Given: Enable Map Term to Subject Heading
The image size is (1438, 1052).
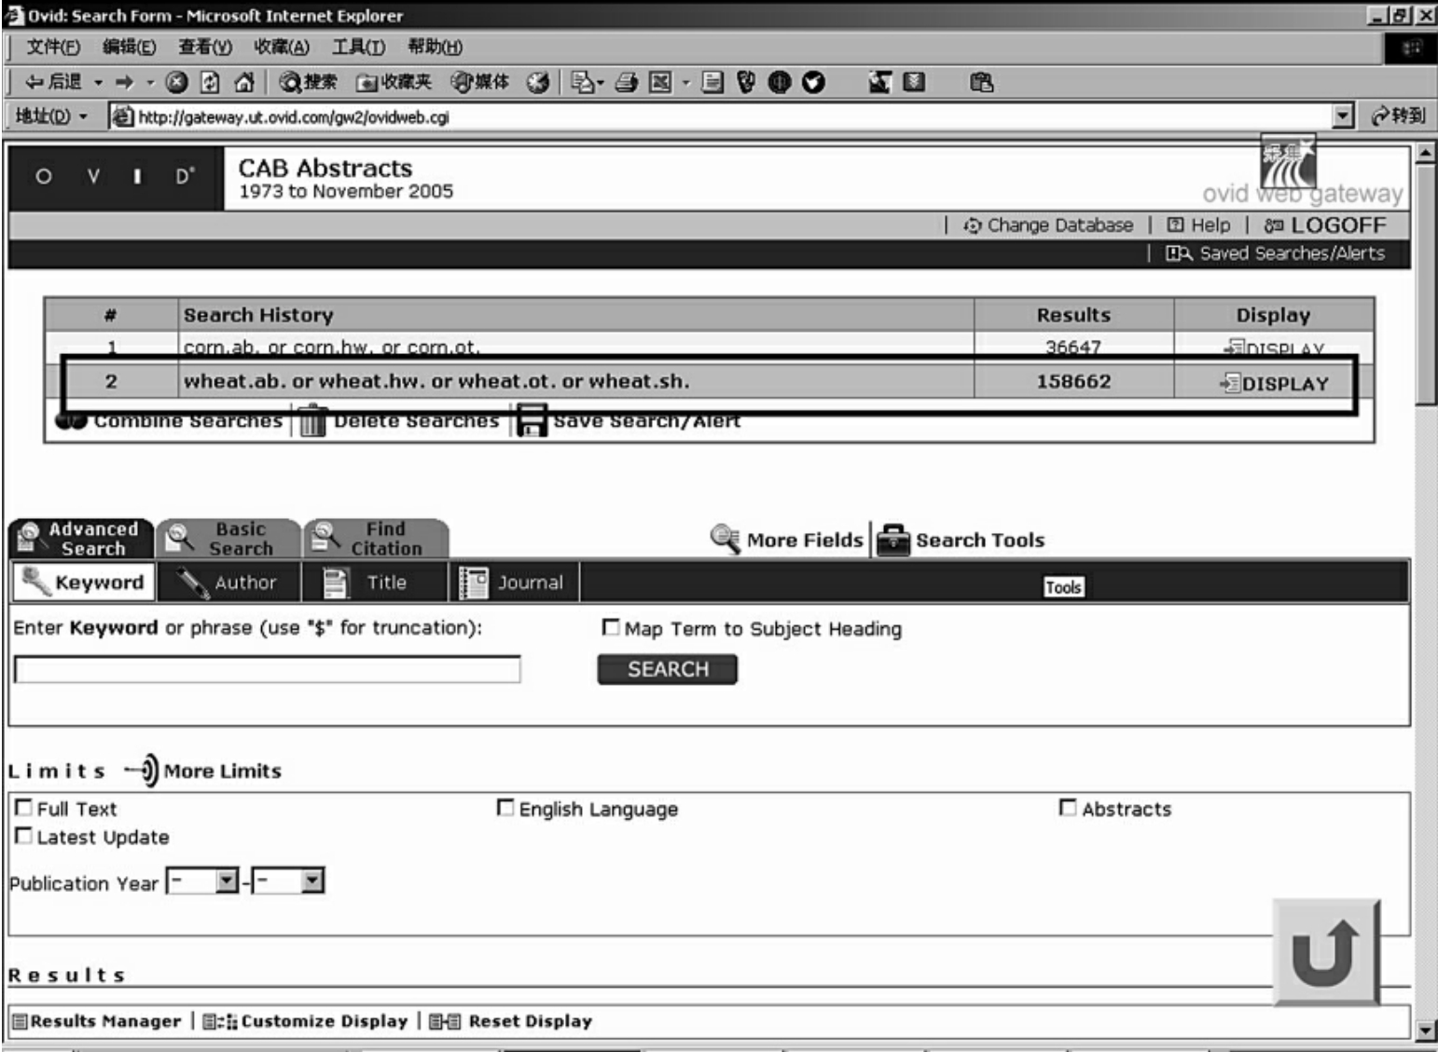Looking at the screenshot, I should [611, 627].
